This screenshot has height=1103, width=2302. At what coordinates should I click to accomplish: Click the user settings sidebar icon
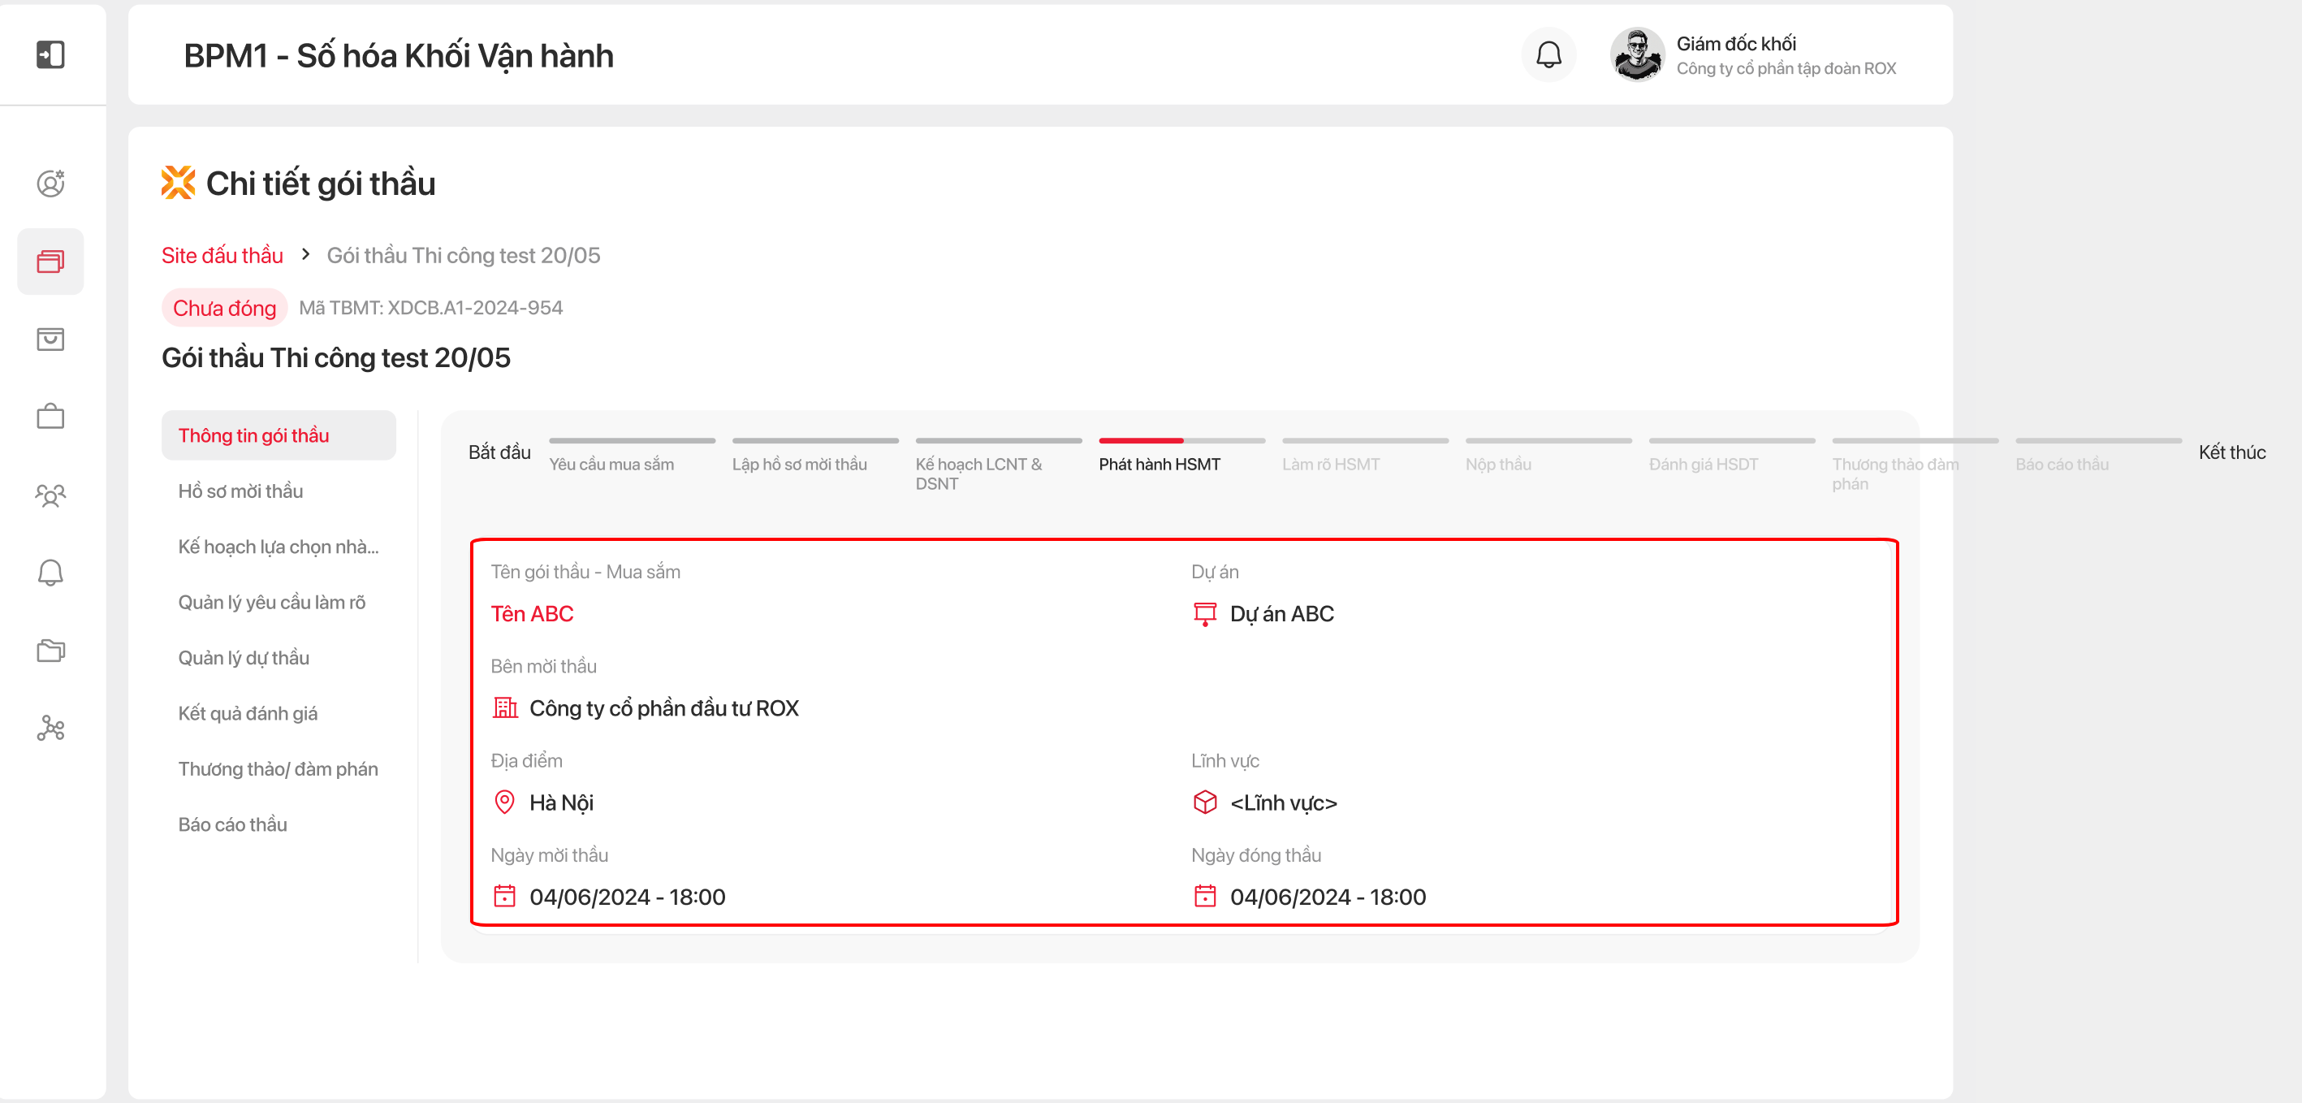[50, 184]
